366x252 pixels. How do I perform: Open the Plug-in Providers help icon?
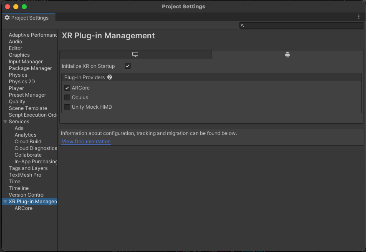click(110, 77)
